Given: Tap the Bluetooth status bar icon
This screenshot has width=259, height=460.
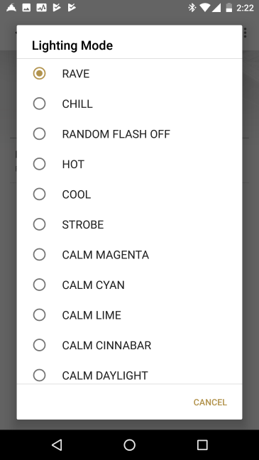Looking at the screenshot, I should click(192, 8).
